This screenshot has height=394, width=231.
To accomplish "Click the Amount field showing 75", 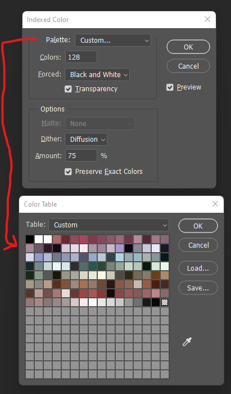I will 81,155.
